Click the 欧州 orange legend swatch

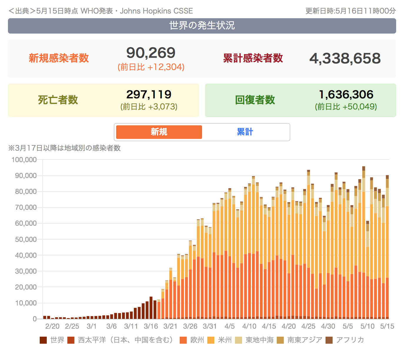183,340
